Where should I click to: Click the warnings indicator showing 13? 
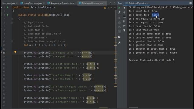coord(106,8)
